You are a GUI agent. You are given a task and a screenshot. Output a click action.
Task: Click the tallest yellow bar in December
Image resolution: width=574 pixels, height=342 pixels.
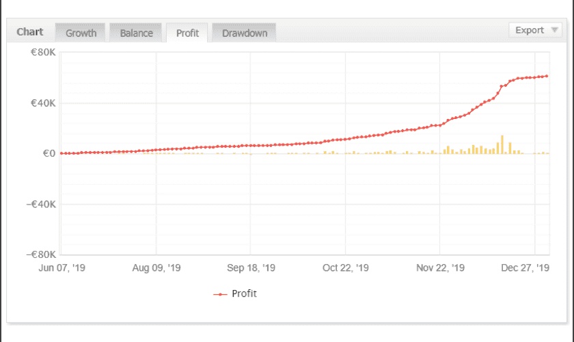point(502,144)
